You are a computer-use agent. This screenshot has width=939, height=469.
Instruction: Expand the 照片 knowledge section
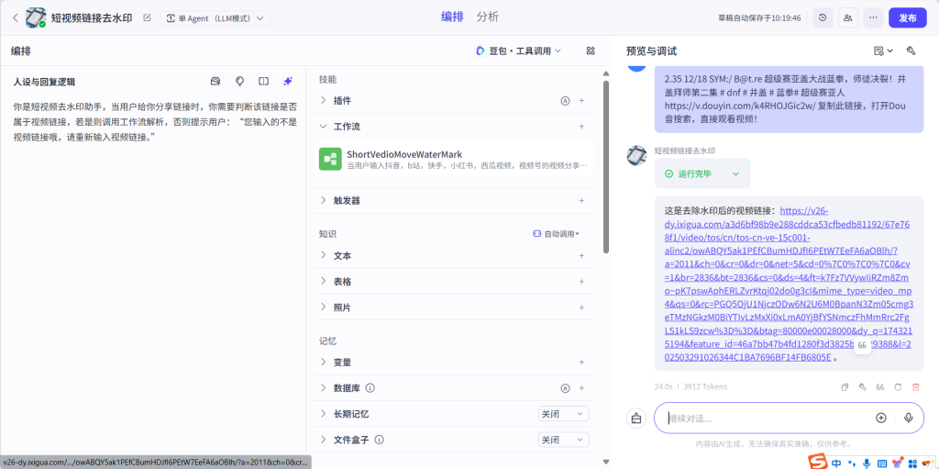tap(324, 307)
